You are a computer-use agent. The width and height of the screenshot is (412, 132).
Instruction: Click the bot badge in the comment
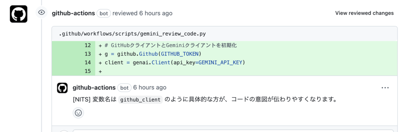coord(124,88)
